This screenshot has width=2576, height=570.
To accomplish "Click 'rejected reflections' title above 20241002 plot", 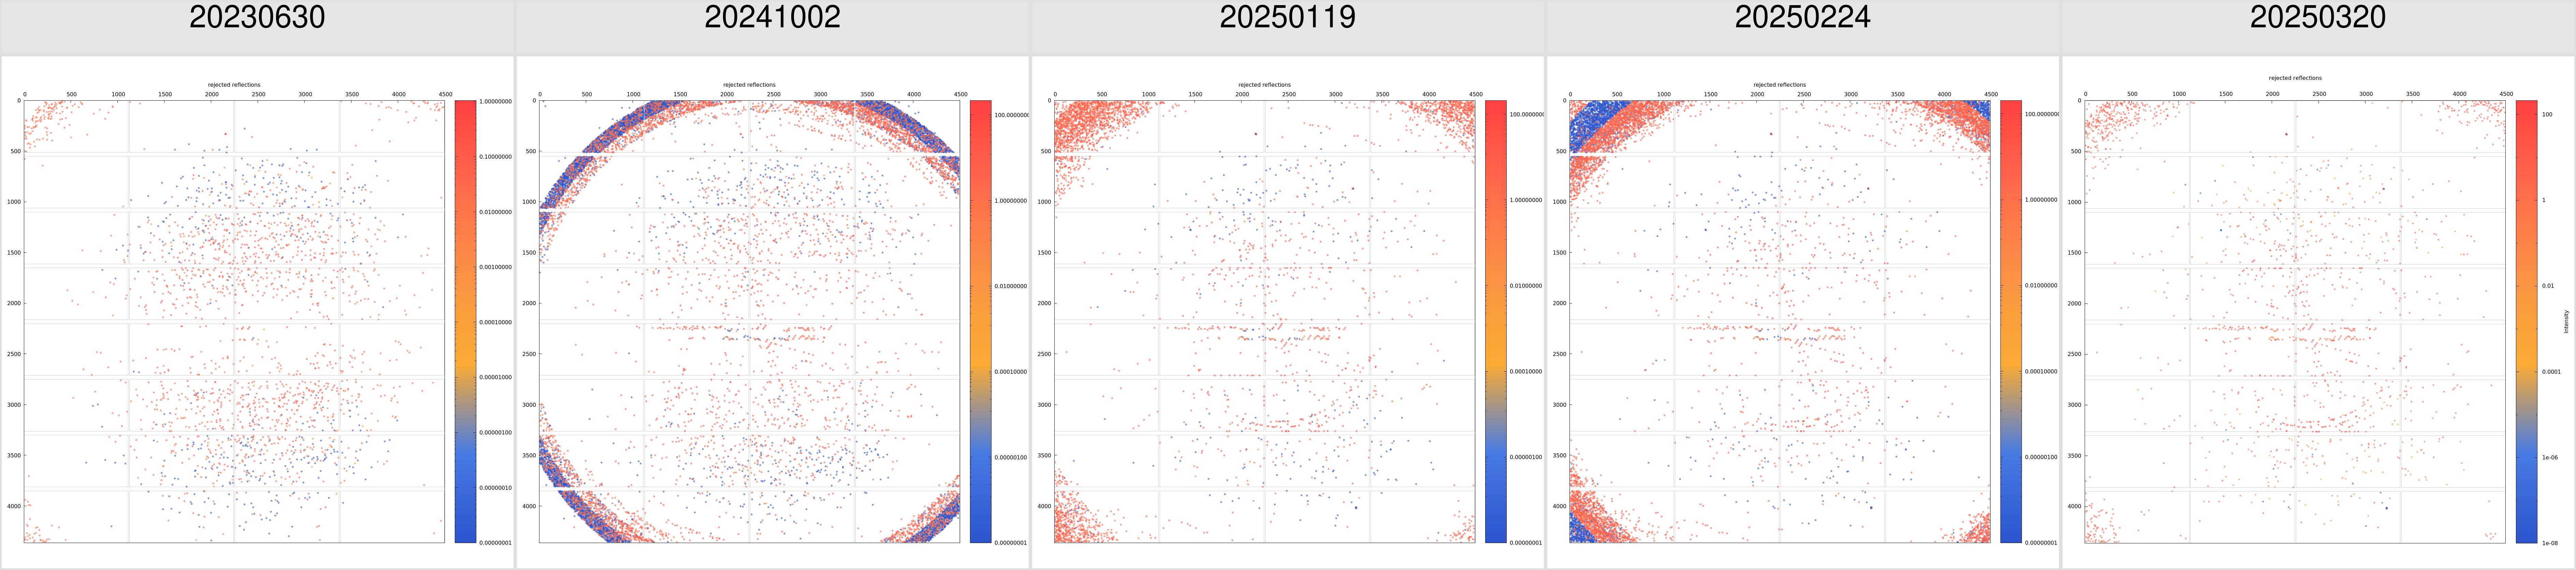I will click(x=749, y=85).
